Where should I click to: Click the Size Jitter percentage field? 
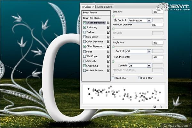158,12
